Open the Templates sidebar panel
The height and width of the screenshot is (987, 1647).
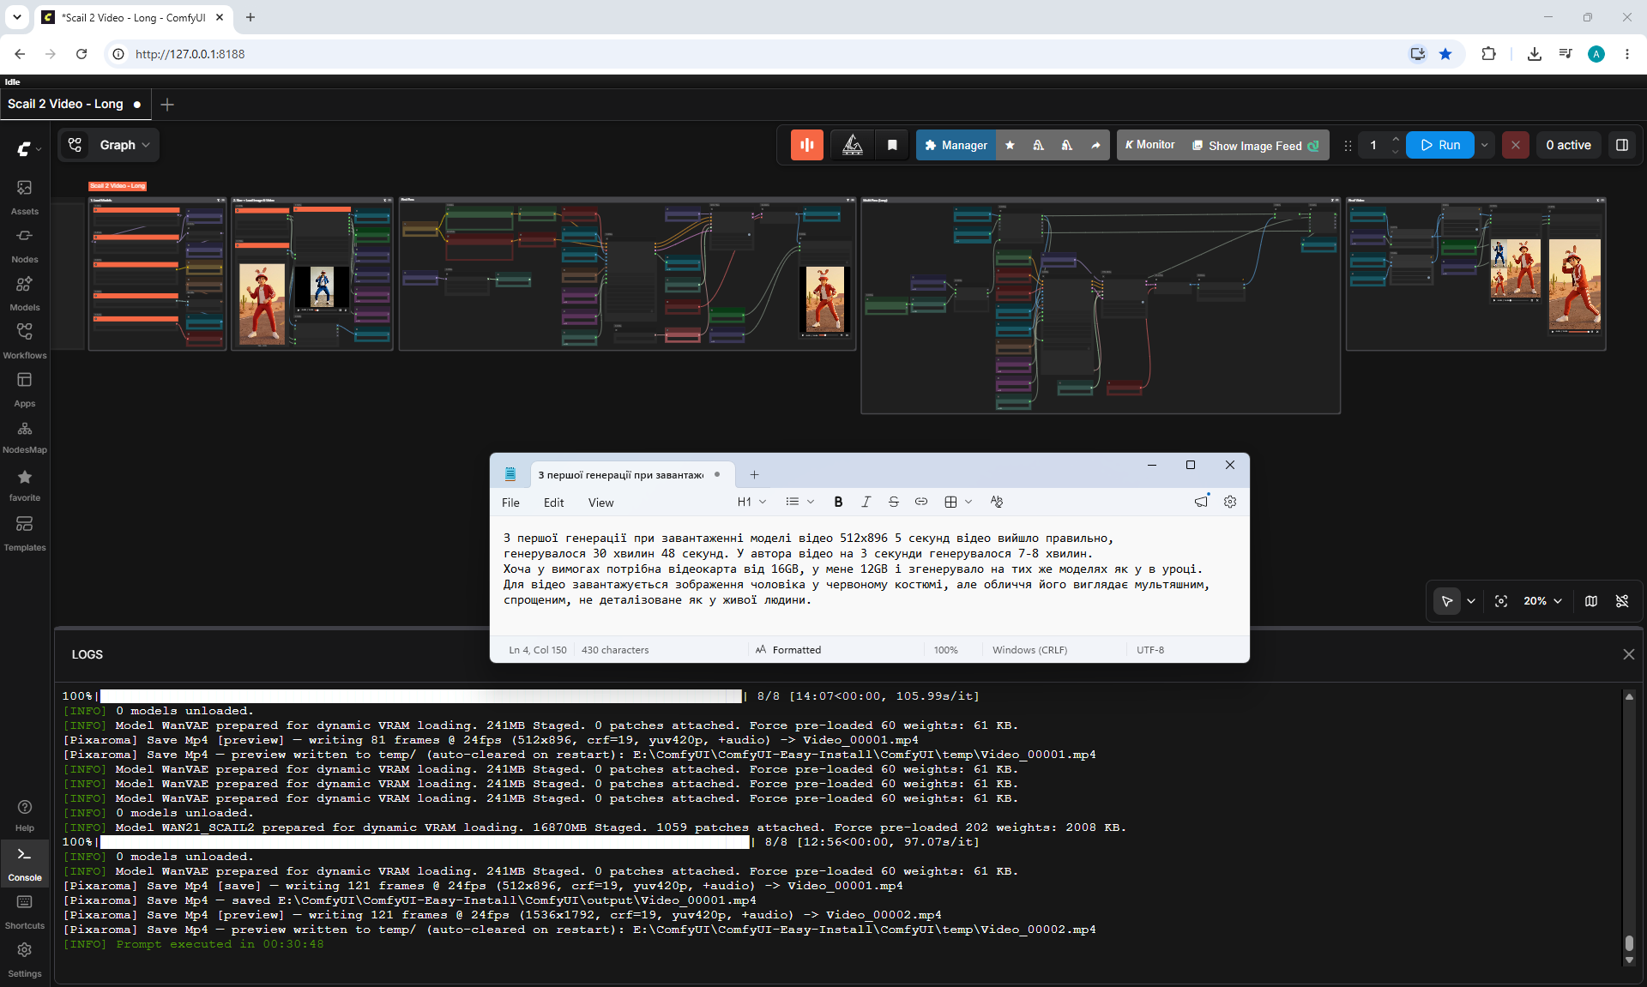tap(25, 533)
